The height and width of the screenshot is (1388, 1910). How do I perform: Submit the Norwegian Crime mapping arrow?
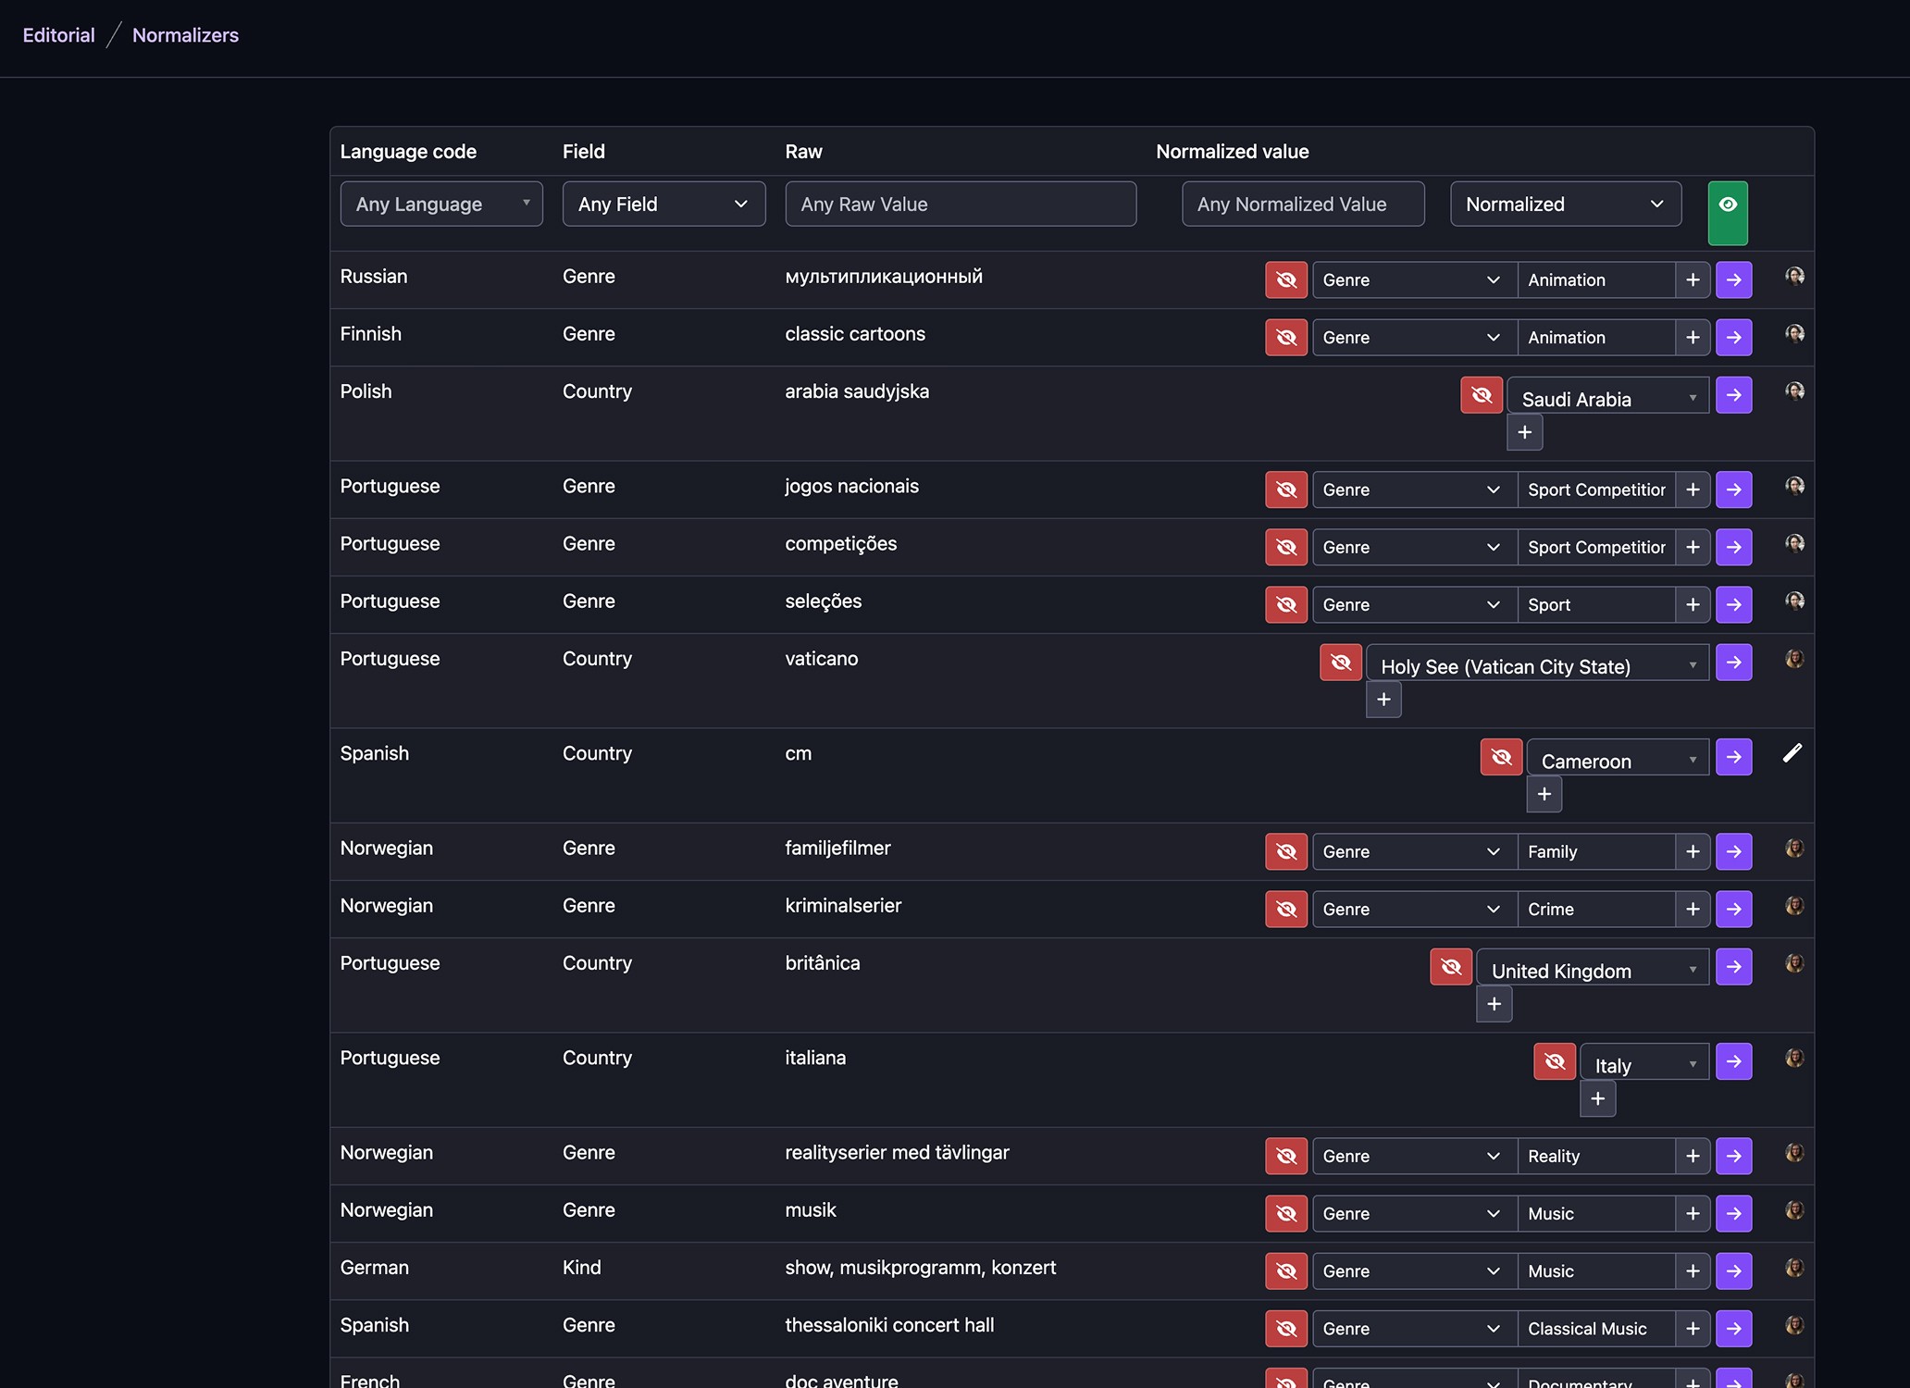point(1734,909)
